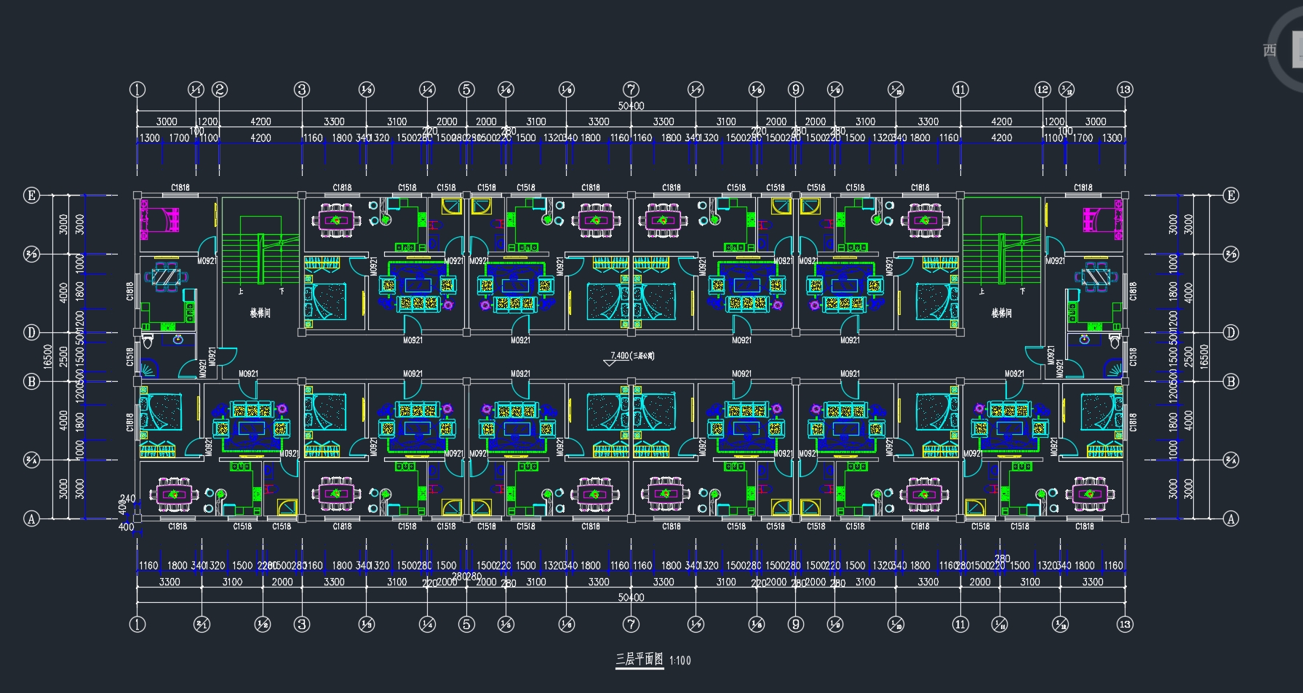The image size is (1303, 693).
Task: Select the 1/12 sub-axis bubble on the top row
Action: 1067,89
